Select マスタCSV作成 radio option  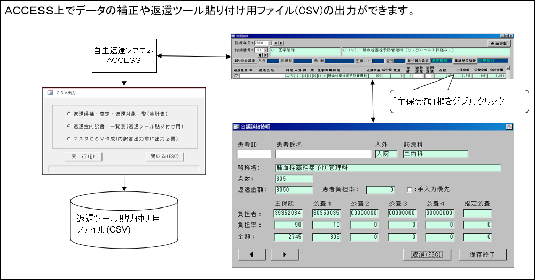click(x=69, y=138)
